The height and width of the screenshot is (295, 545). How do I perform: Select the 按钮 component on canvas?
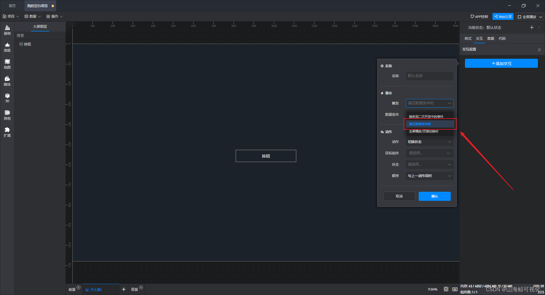pos(266,156)
